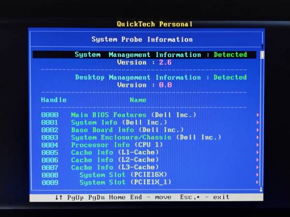Click Esc exit hint in status bar
290x217 pixels.
205,197
